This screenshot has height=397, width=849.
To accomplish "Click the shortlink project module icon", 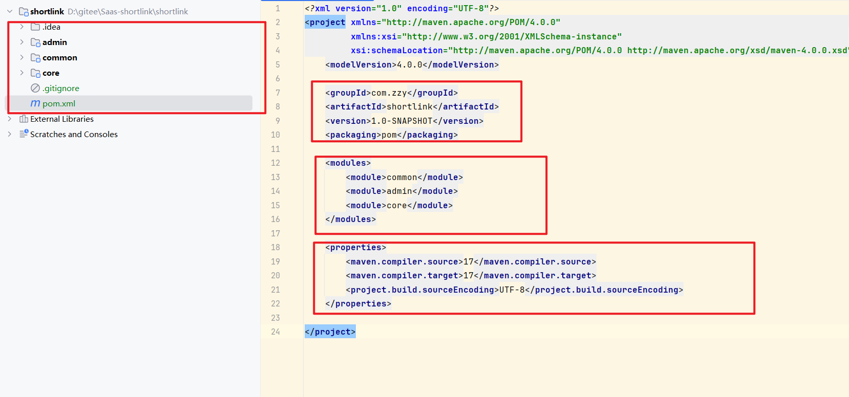I will [x=24, y=11].
